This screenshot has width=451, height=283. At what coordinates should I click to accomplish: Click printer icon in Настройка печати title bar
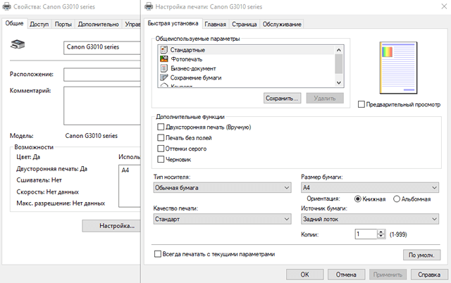tap(149, 6)
